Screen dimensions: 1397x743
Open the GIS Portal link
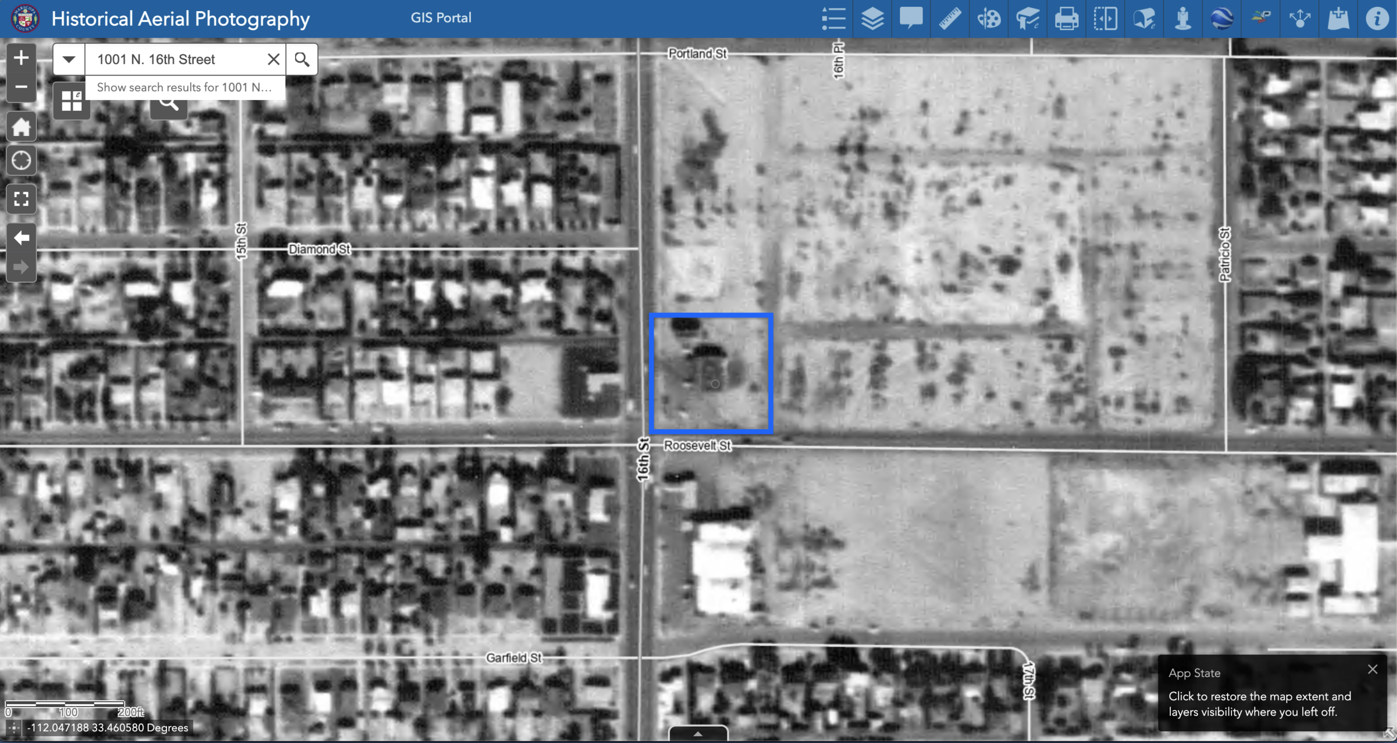(441, 18)
